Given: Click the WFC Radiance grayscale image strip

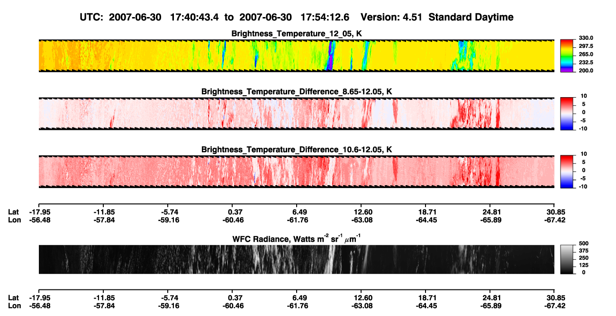Looking at the screenshot, I should click(297, 260).
